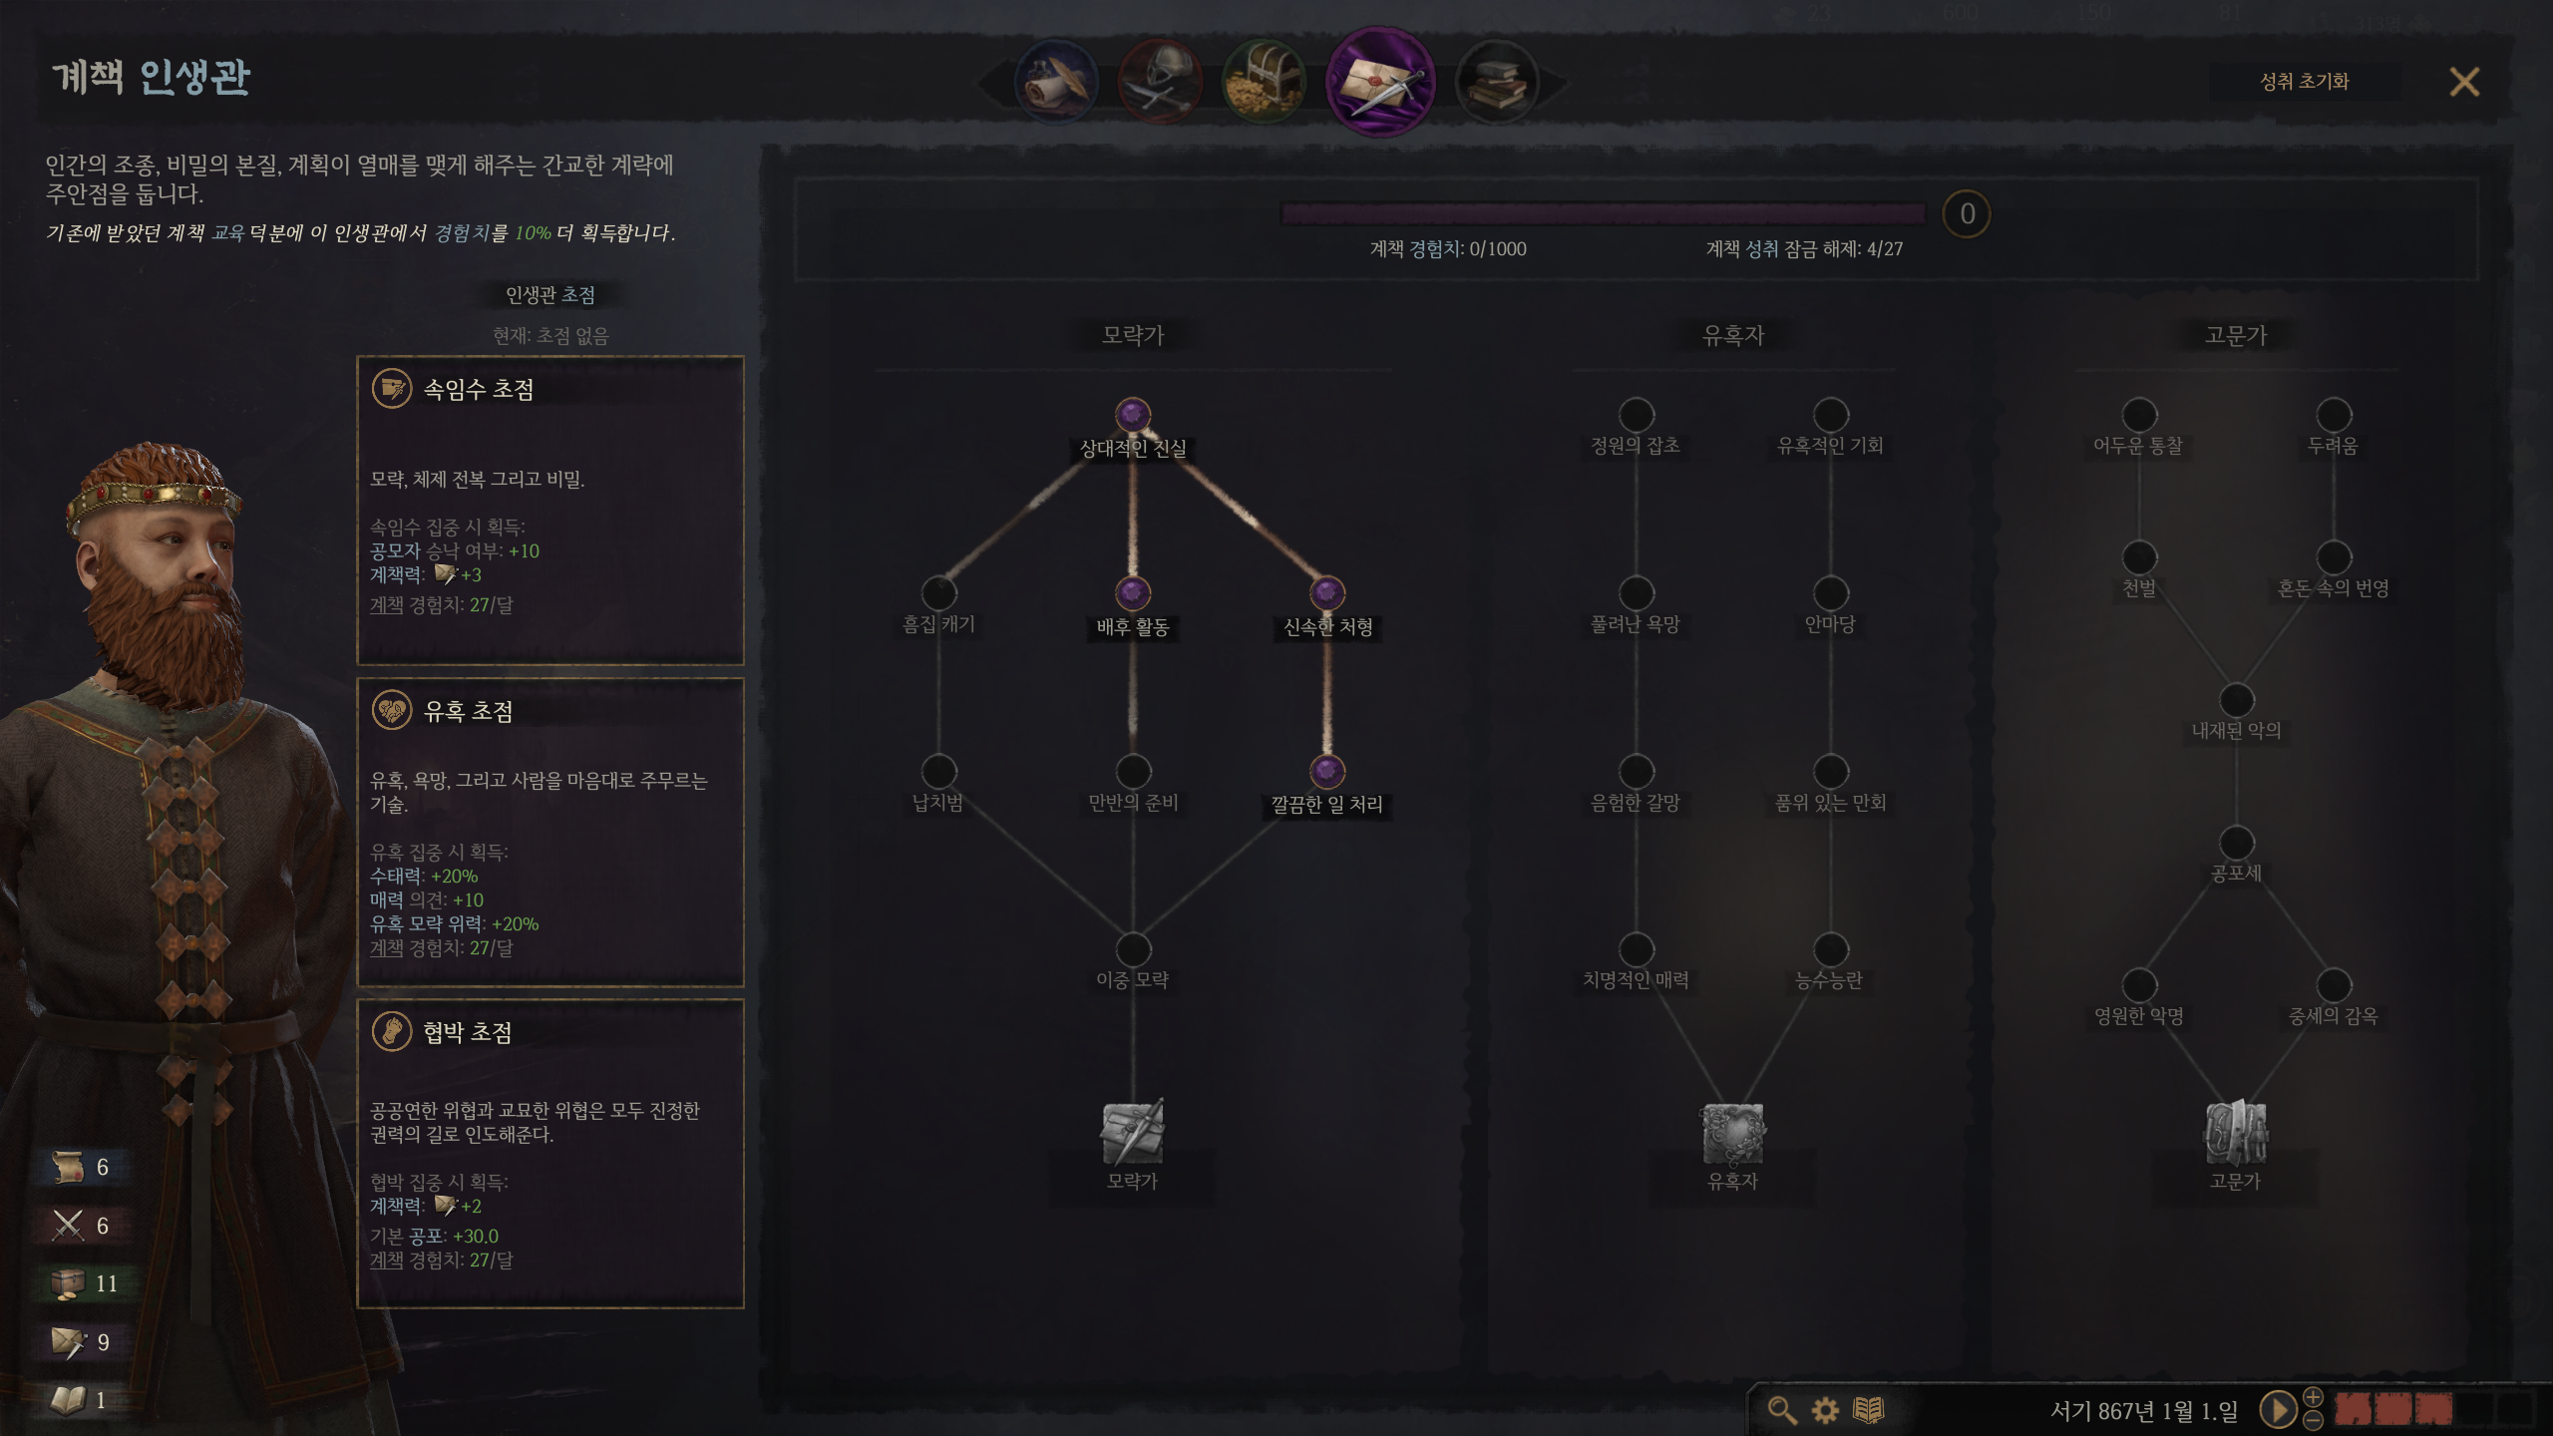The image size is (2553, 1436).
Task: Click the 계책 experience progress bar
Action: click(1603, 213)
